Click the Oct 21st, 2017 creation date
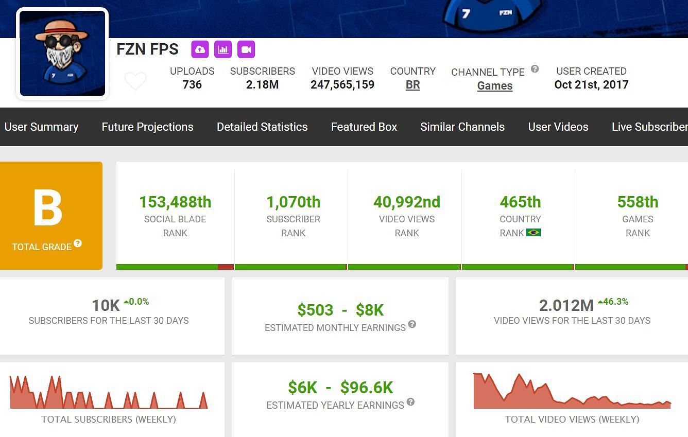 (x=591, y=84)
